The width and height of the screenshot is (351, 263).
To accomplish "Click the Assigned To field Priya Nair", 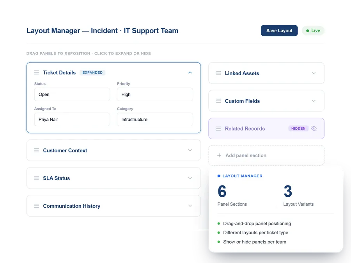I will click(72, 120).
